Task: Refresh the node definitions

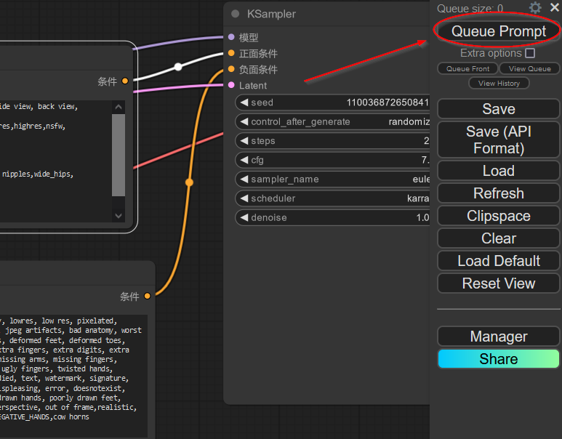Action: [498, 193]
